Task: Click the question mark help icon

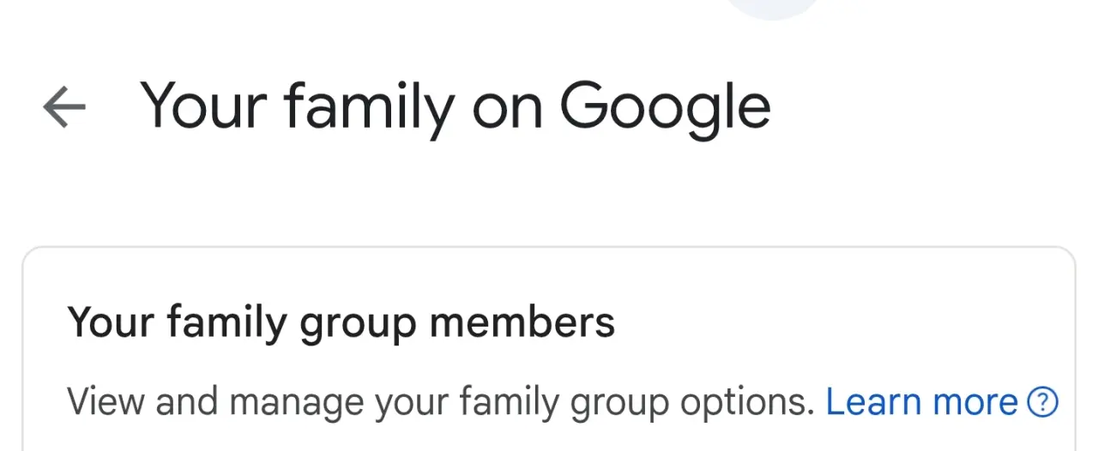Action: (1042, 401)
